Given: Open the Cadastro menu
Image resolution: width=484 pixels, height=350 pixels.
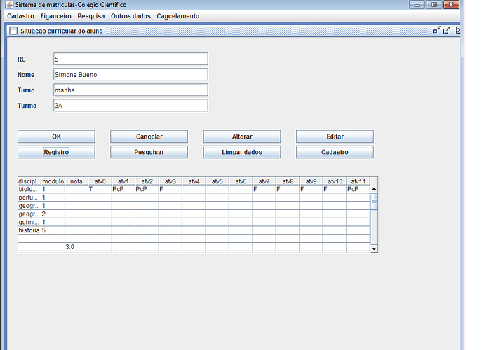Looking at the screenshot, I should (x=20, y=16).
